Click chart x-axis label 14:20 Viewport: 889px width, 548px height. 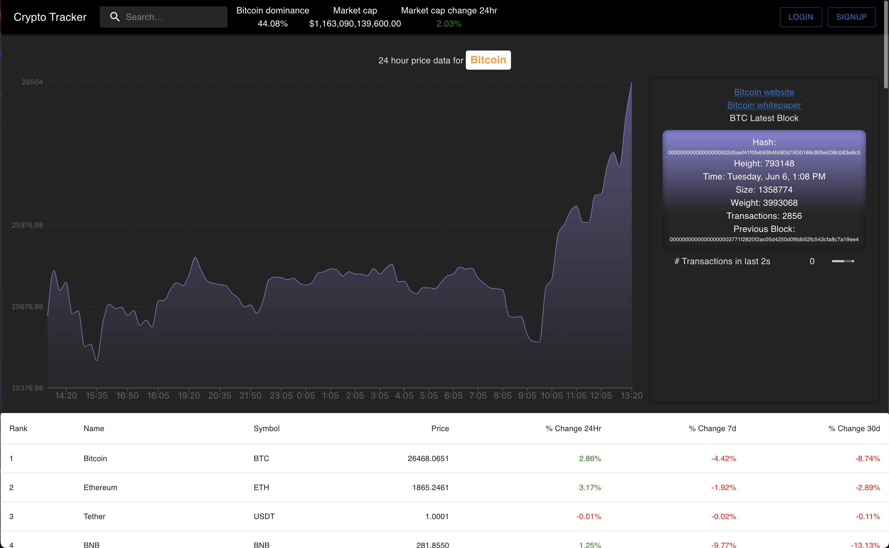pos(66,395)
